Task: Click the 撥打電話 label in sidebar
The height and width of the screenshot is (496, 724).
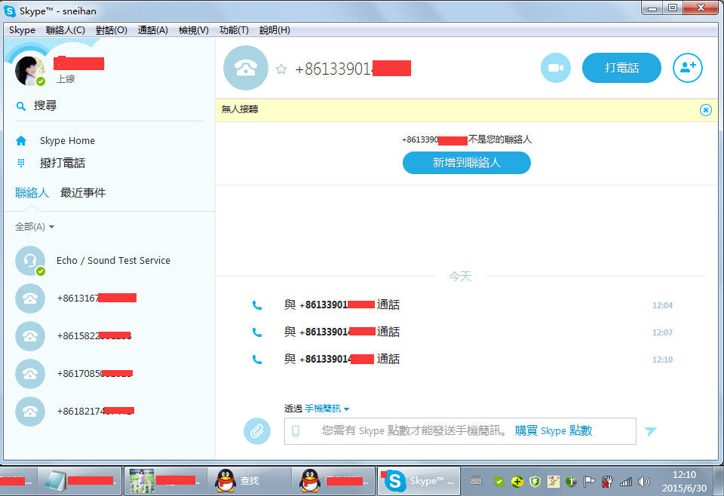Action: tap(63, 163)
